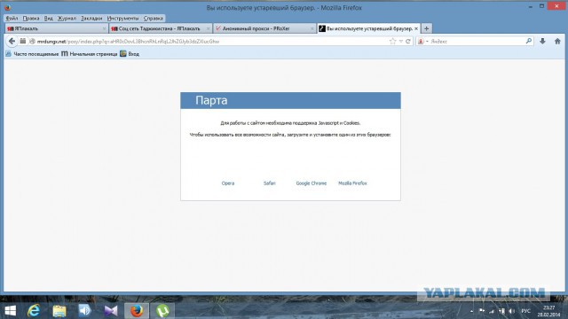This screenshot has width=568, height=319.
Task: Click the Google Chrome link
Action: coord(312,183)
